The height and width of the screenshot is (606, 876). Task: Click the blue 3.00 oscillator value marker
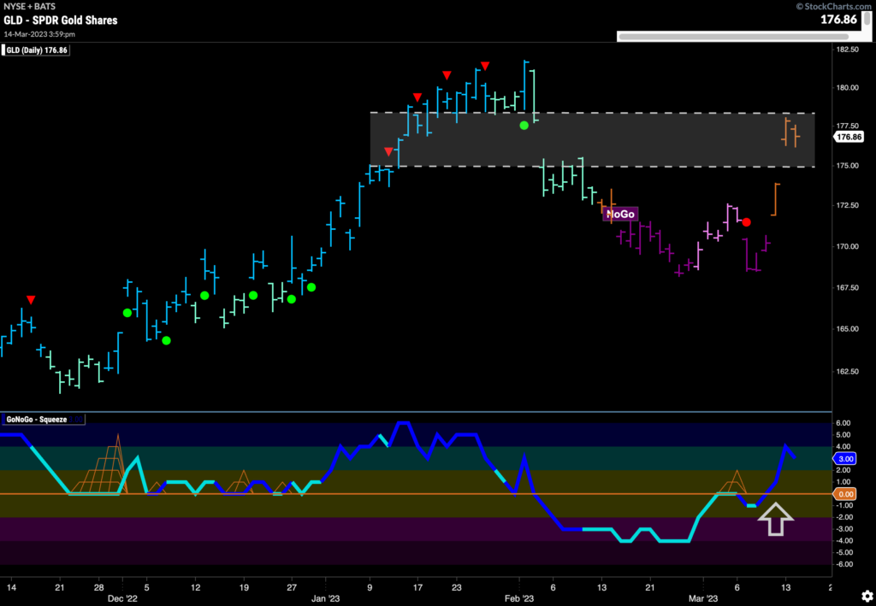pos(844,458)
